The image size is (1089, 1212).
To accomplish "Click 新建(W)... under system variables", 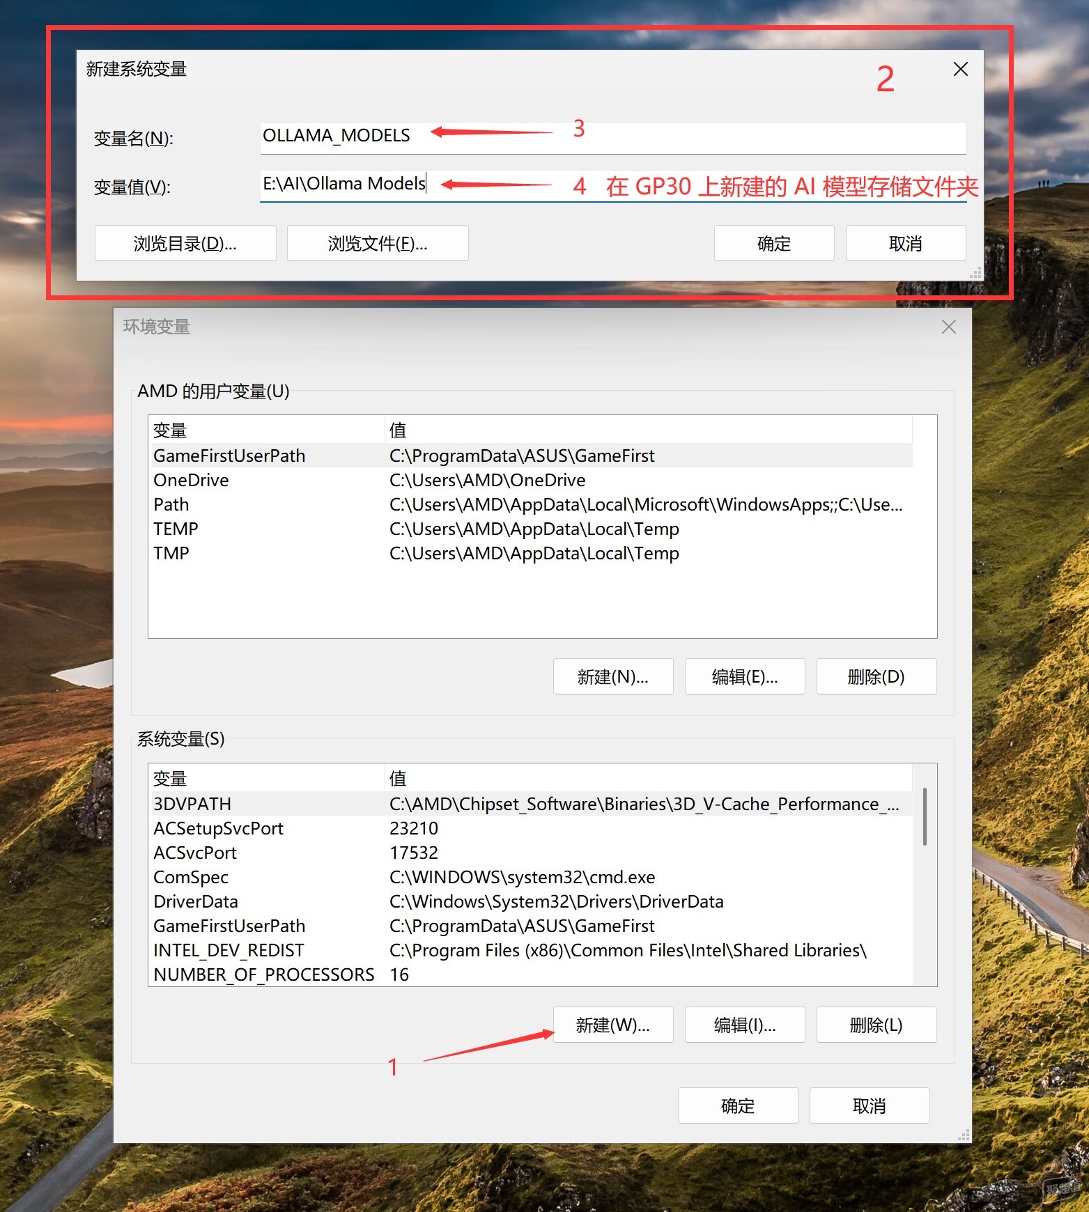I will pyautogui.click(x=613, y=1025).
